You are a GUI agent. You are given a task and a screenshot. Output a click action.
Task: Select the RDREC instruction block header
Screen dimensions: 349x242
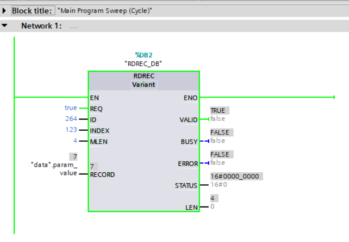(x=143, y=77)
